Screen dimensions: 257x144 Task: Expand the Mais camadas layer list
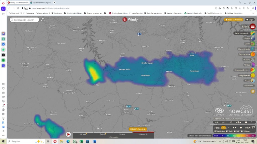[x=248, y=86]
